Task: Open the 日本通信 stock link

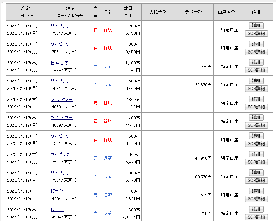Action: [x=59, y=63]
